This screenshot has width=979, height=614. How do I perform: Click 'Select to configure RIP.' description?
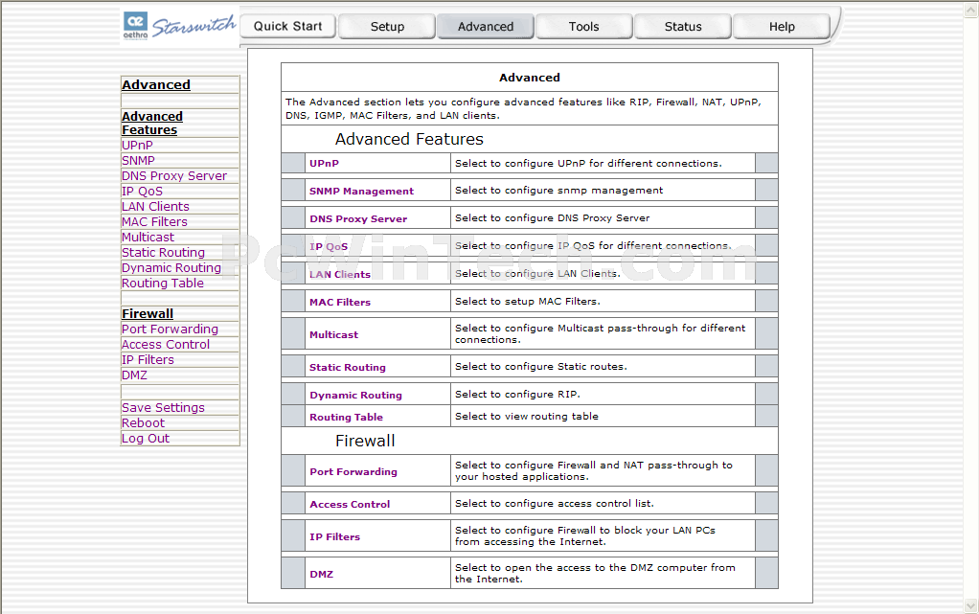coord(517,394)
